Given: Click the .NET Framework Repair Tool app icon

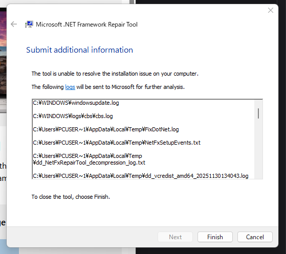Looking at the screenshot, I should click(29, 24).
